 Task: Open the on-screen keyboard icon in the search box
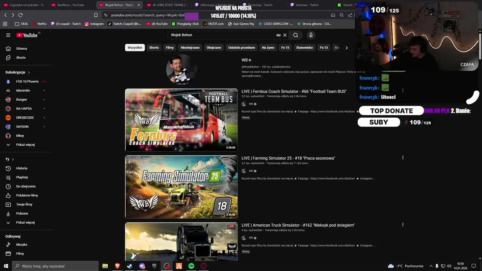pos(278,35)
